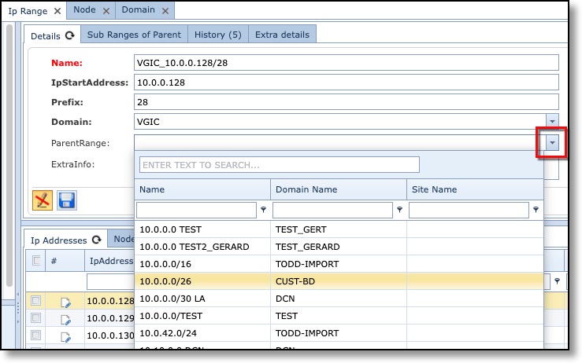Click the edit icon for row 10.0.0.129

tap(66, 320)
